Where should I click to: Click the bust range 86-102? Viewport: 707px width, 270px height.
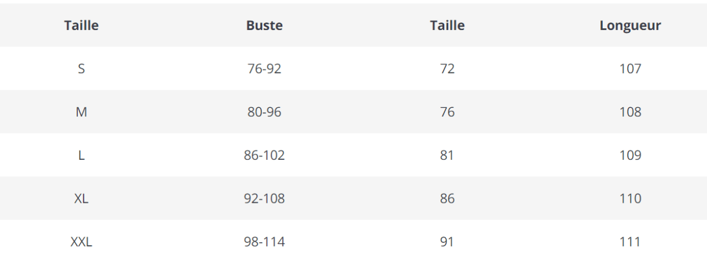[264, 155]
